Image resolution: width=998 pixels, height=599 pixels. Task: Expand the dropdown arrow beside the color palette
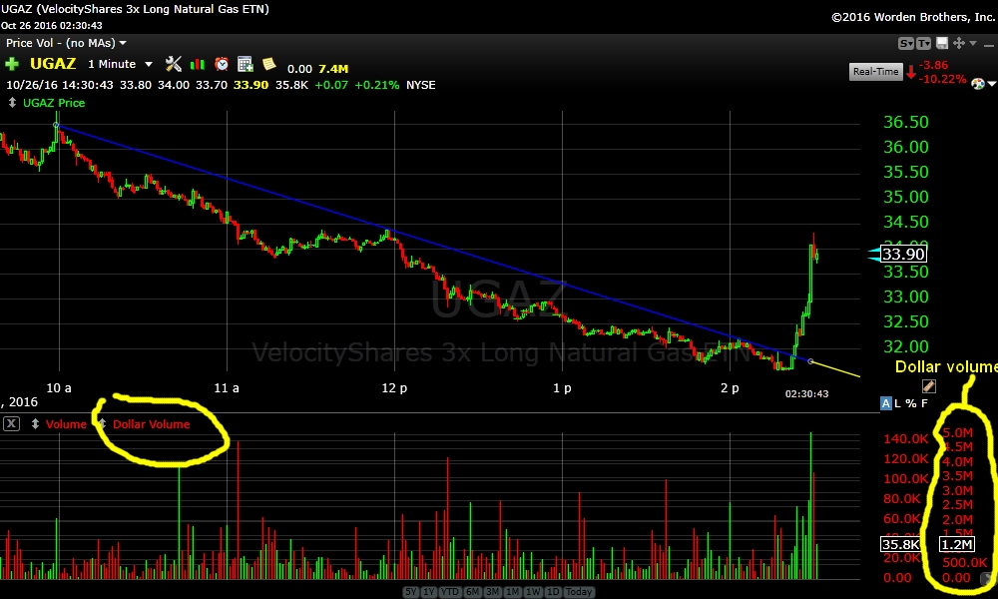pyautogui.click(x=992, y=84)
